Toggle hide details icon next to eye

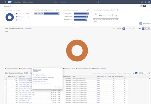point(136,73)
